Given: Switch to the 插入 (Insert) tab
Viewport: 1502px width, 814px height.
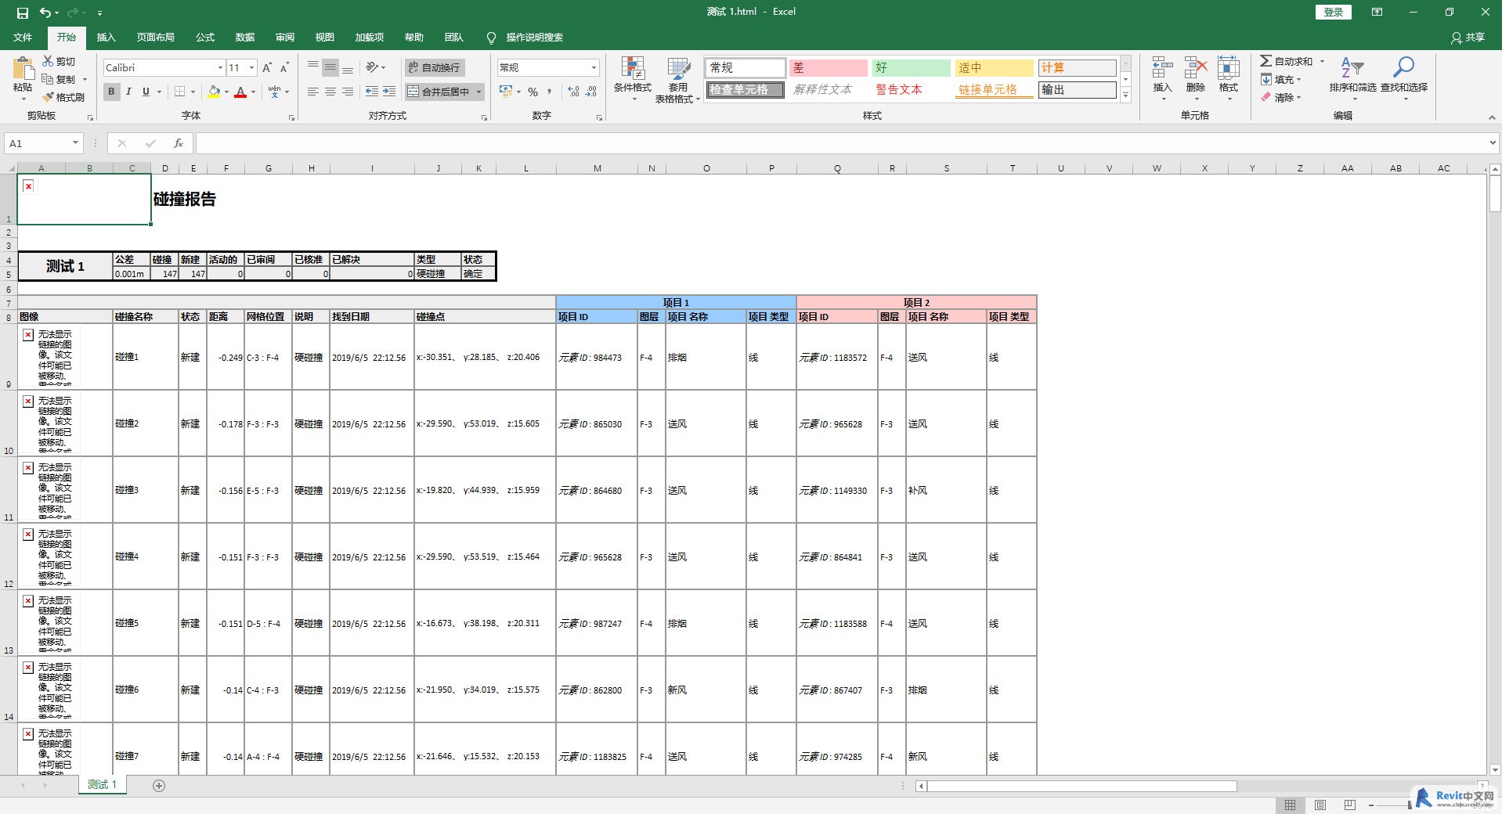Looking at the screenshot, I should [106, 38].
